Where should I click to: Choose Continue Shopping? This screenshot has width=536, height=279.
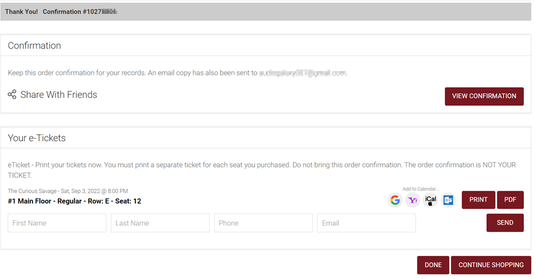pyautogui.click(x=491, y=265)
